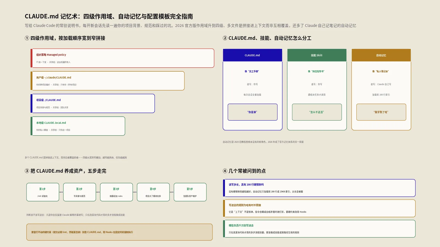Click "遇相关任务才调用" in Skill column

tap(317, 95)
